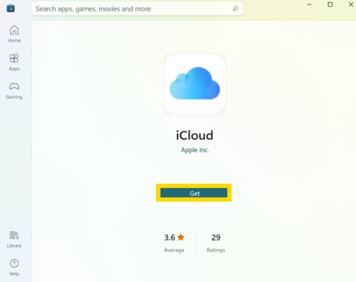Open the Home section in sidebar
Image resolution: width=356 pixels, height=282 pixels.
point(14,34)
